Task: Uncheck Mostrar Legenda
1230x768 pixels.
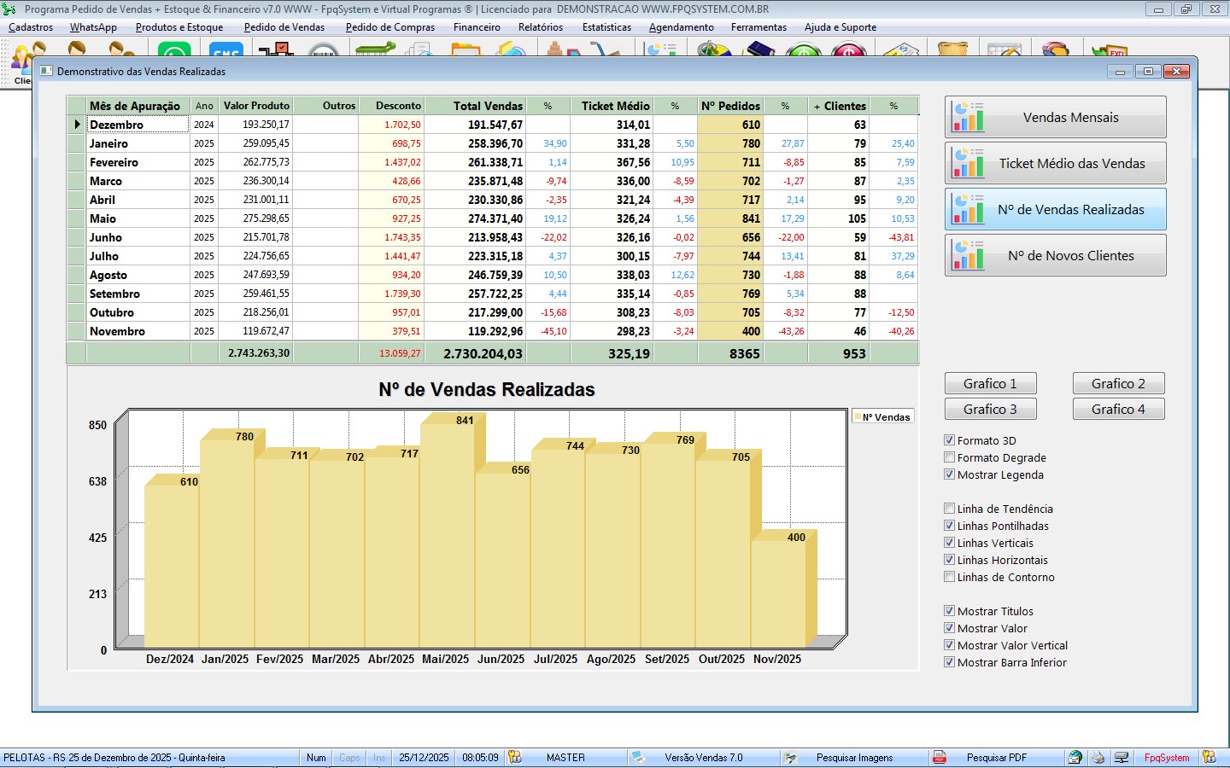Action: pos(949,474)
